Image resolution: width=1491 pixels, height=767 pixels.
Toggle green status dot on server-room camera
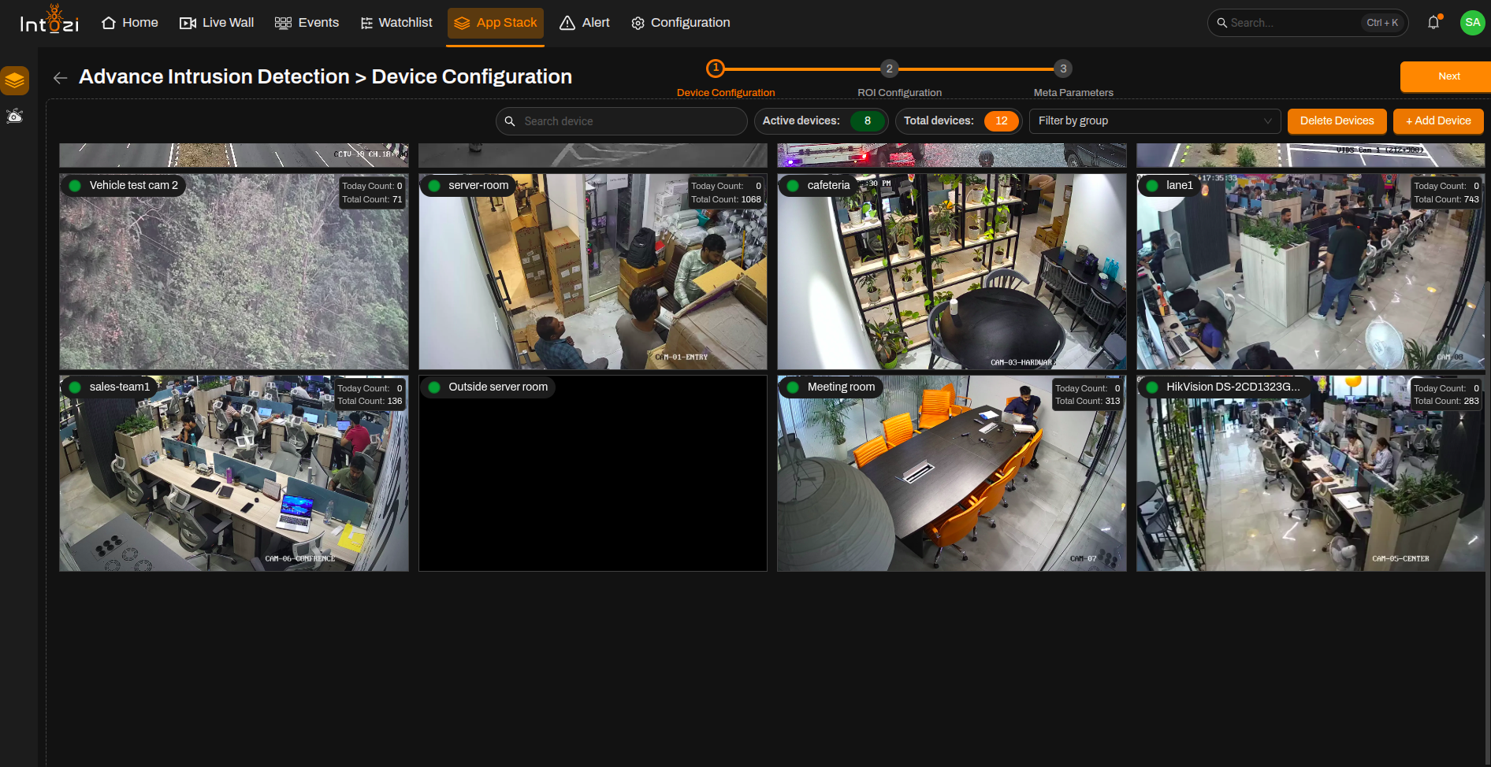(x=434, y=186)
